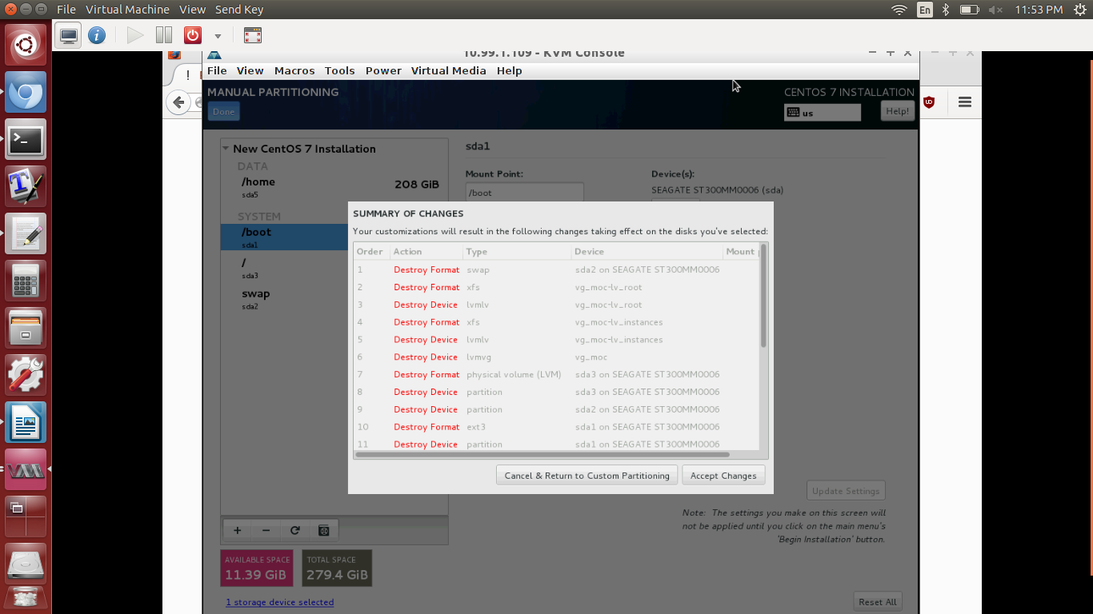Open the KVM Console Tools menu
Image resolution: width=1093 pixels, height=614 pixels.
[x=339, y=70]
